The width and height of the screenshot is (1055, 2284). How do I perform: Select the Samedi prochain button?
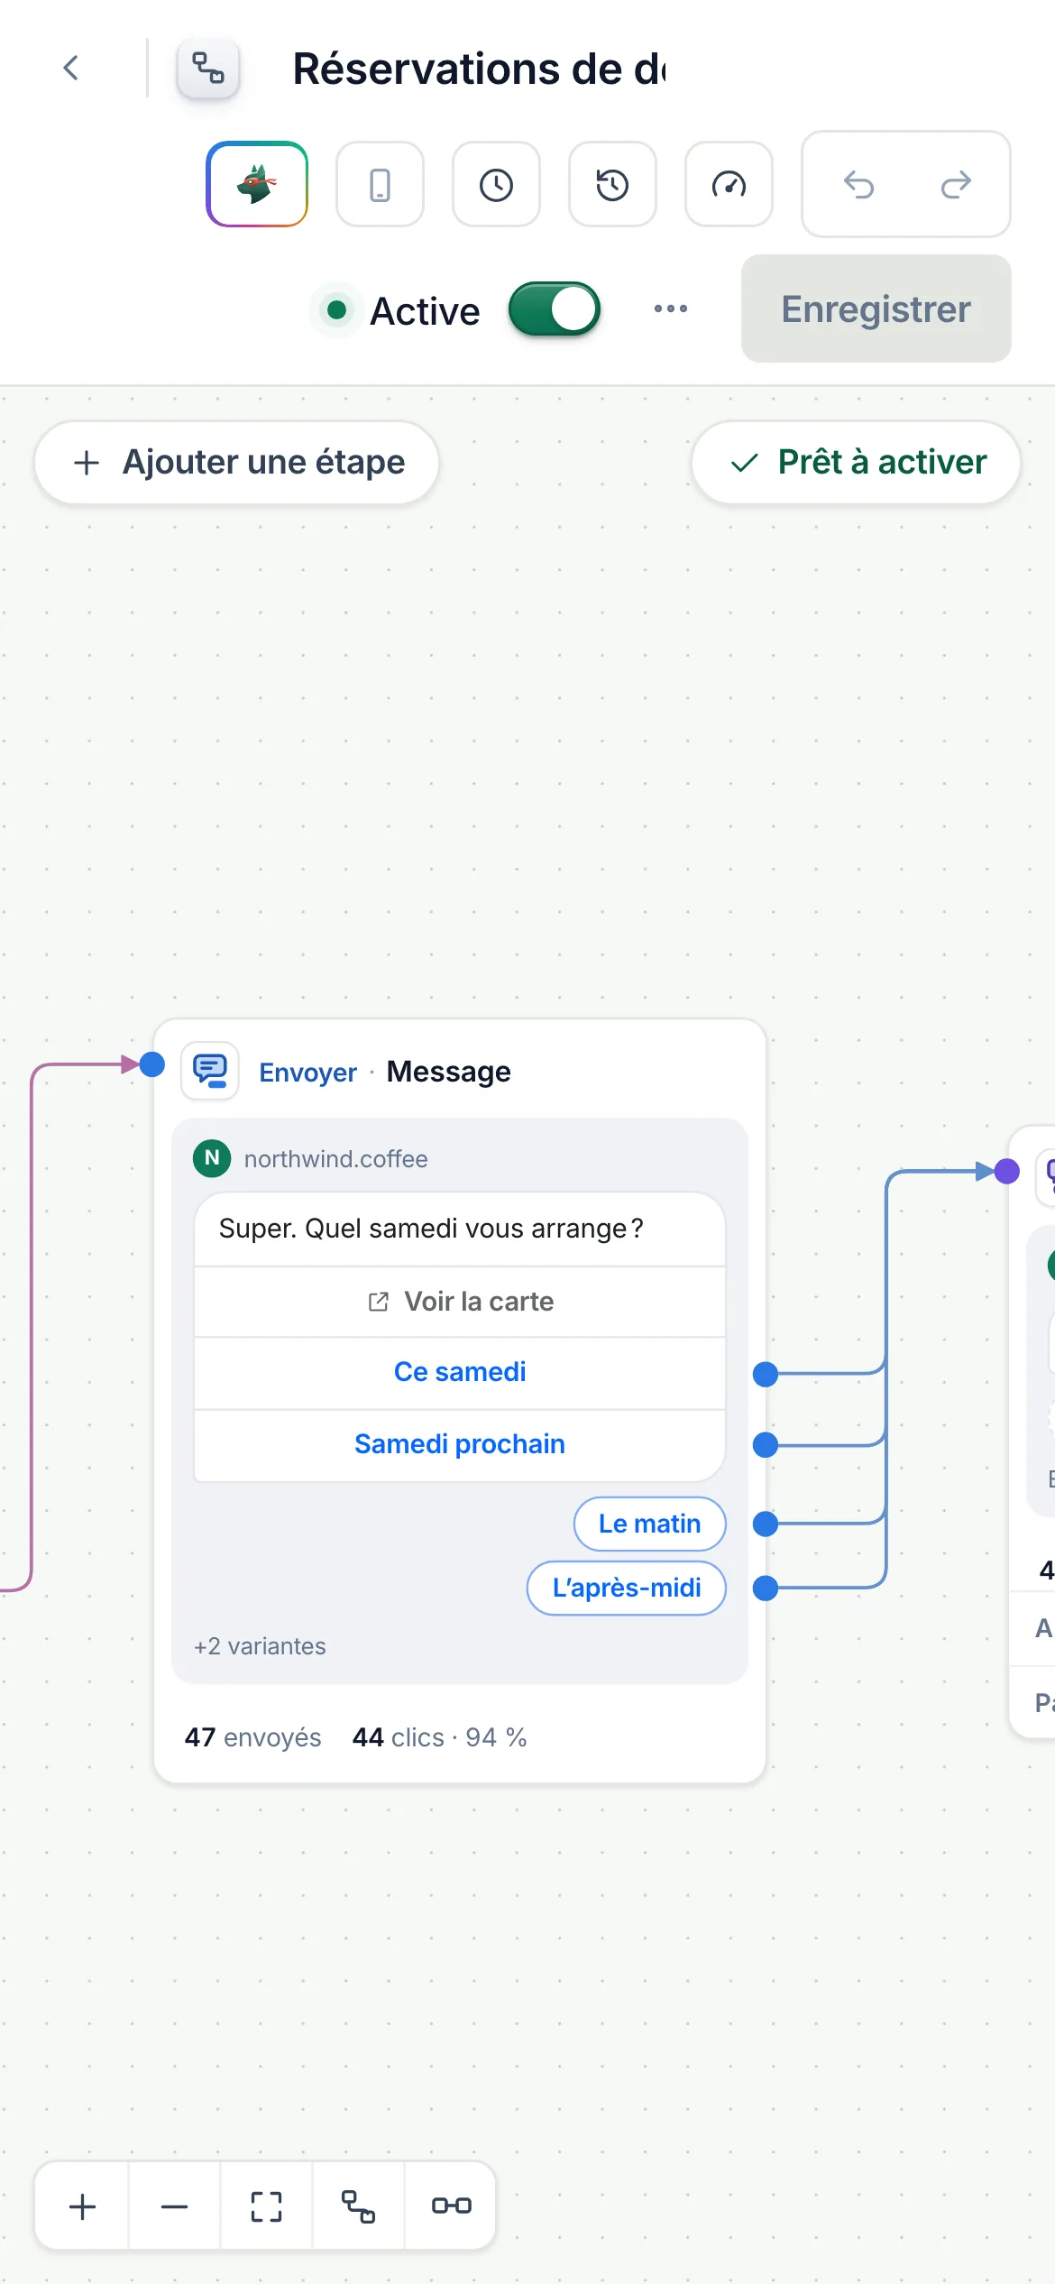[x=460, y=1444]
